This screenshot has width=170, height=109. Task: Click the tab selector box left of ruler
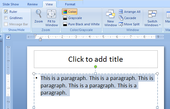tap(8, 37)
